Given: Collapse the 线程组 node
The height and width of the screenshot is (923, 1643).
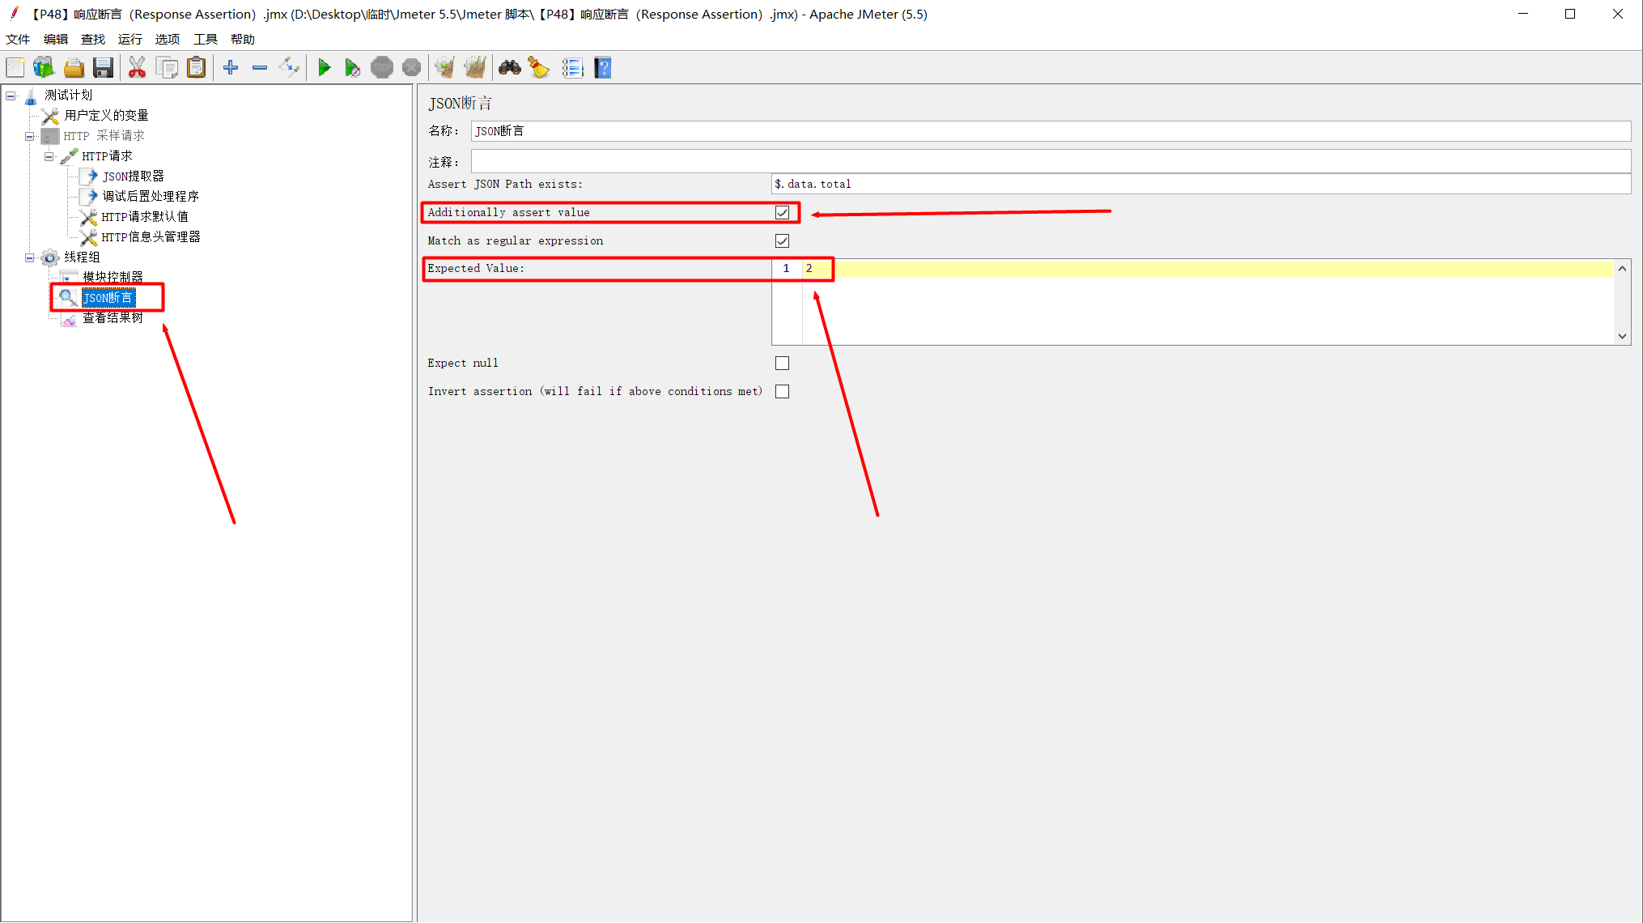Looking at the screenshot, I should pyautogui.click(x=29, y=257).
